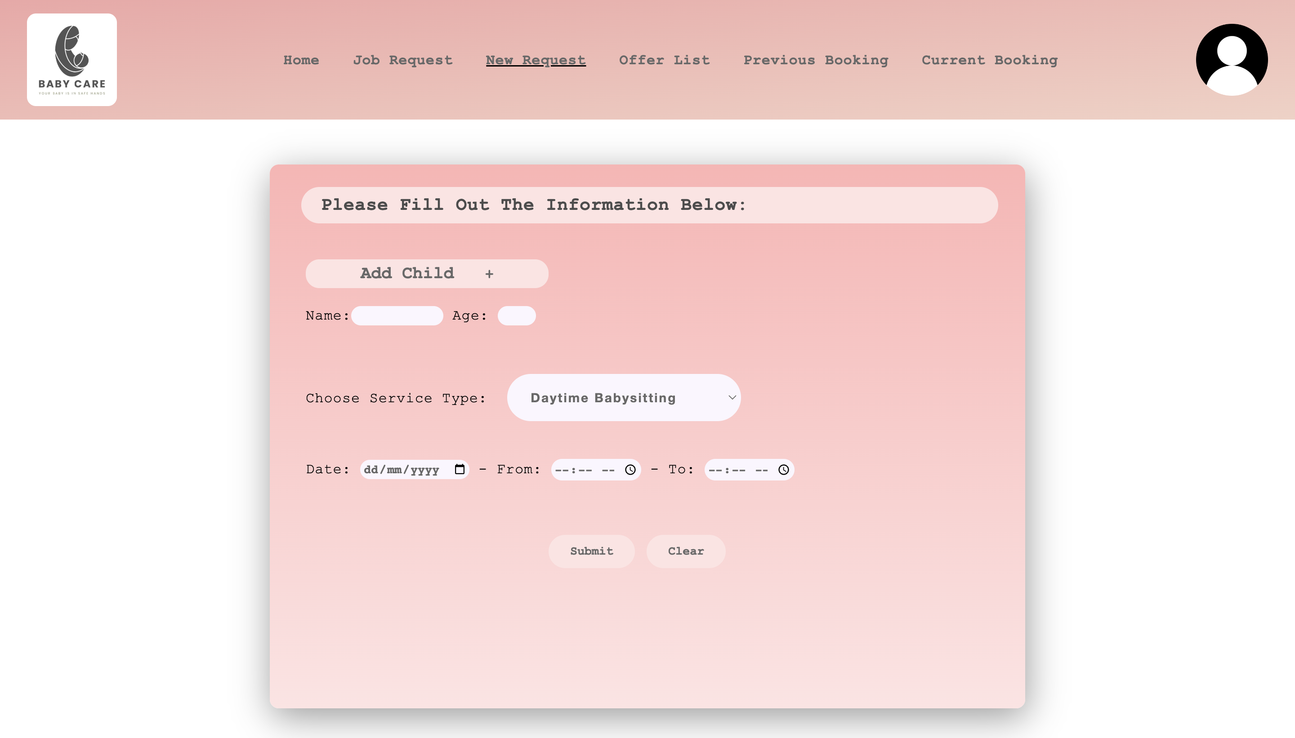The width and height of the screenshot is (1295, 738).
Task: Open the To time clock icon
Action: click(x=783, y=470)
